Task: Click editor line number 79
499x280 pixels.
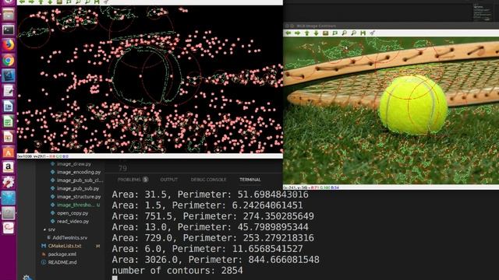Action: (122, 168)
